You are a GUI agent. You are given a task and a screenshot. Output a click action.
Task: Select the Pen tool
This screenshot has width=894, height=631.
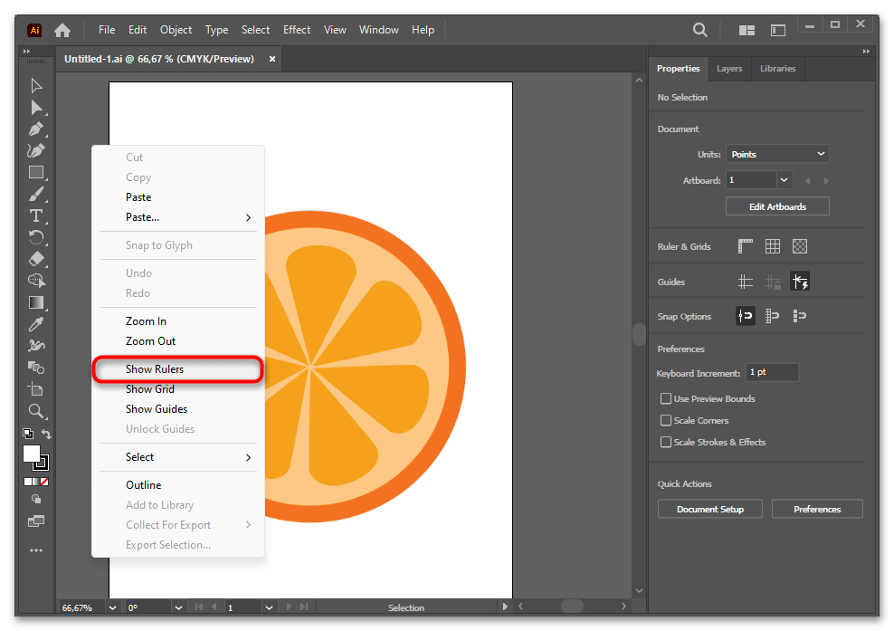click(x=36, y=129)
